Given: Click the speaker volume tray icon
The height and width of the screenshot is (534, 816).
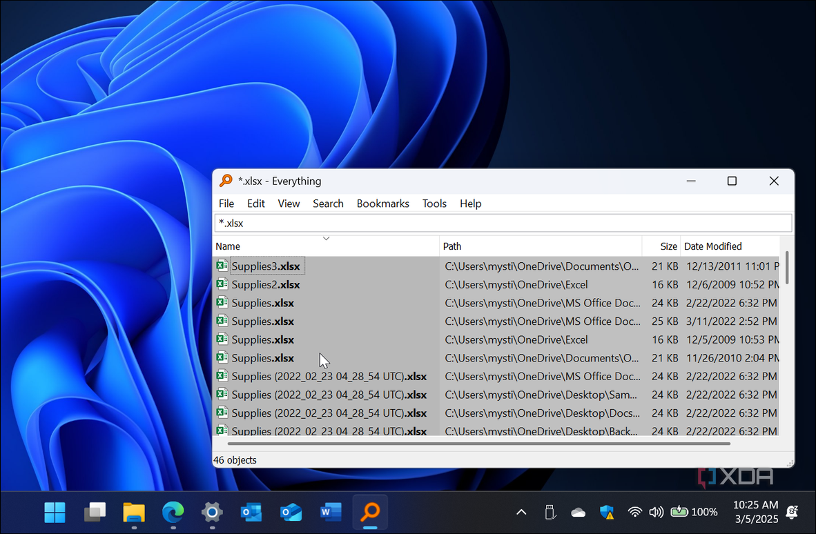Looking at the screenshot, I should click(657, 513).
